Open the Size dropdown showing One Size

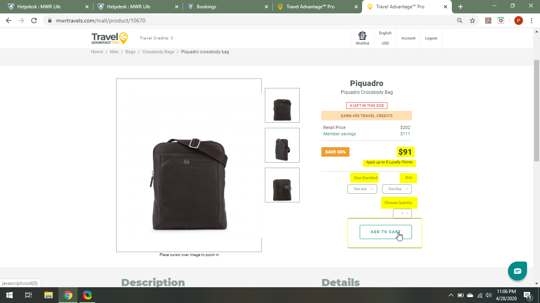pos(397,189)
